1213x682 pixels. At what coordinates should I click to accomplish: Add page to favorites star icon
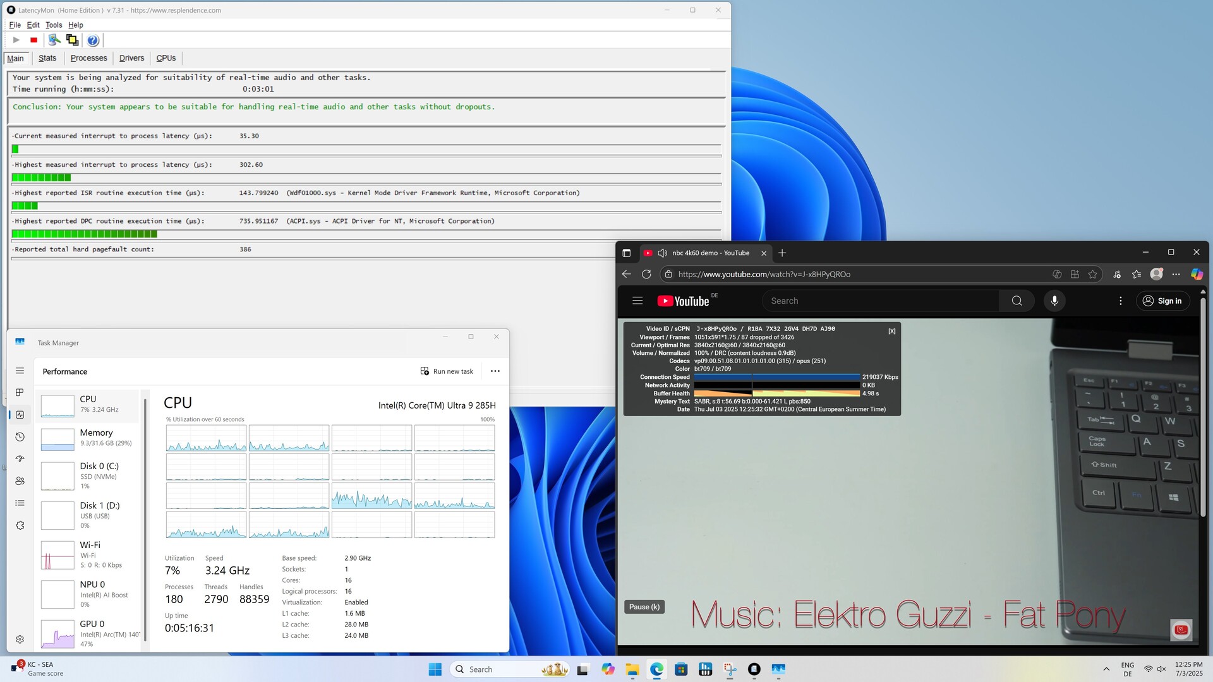point(1092,274)
